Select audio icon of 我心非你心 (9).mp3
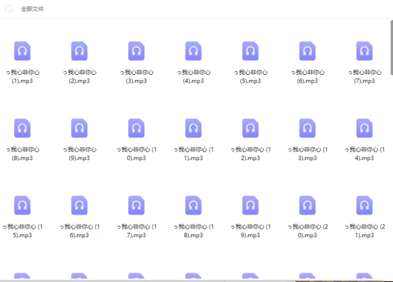The image size is (393, 282). pos(79,128)
